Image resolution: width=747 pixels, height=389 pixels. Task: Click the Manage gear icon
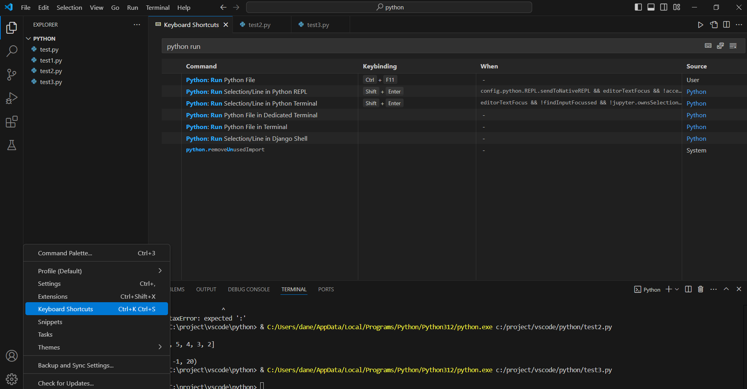pos(12,379)
